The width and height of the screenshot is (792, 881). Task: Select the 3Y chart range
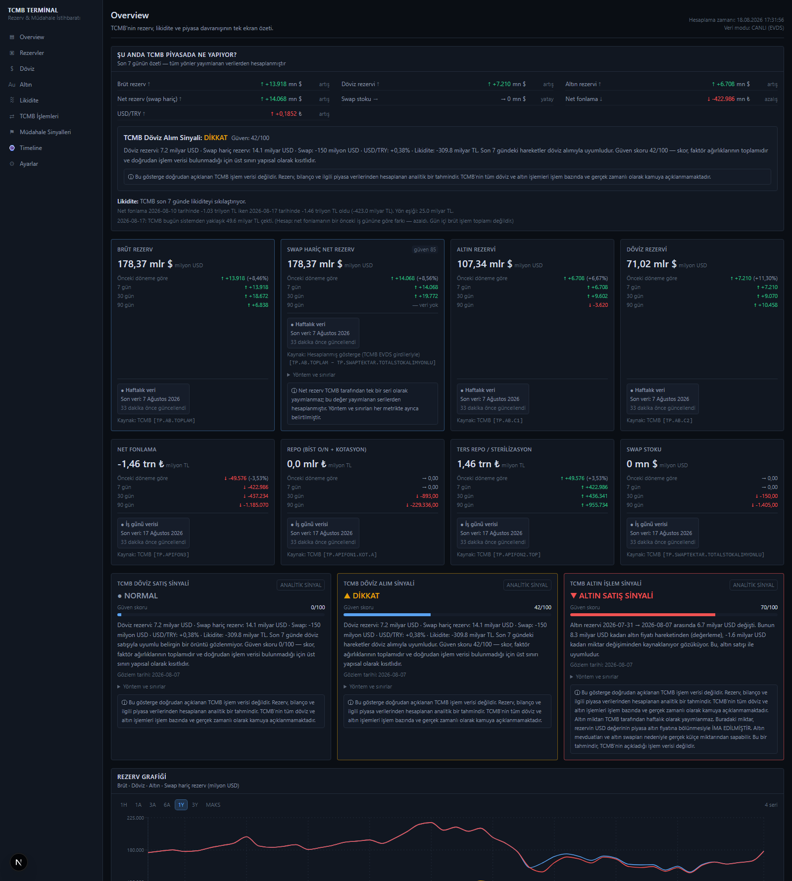195,805
